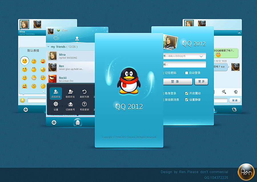Collapse the my friends group
The height and width of the screenshot is (182, 257).
(x=48, y=47)
